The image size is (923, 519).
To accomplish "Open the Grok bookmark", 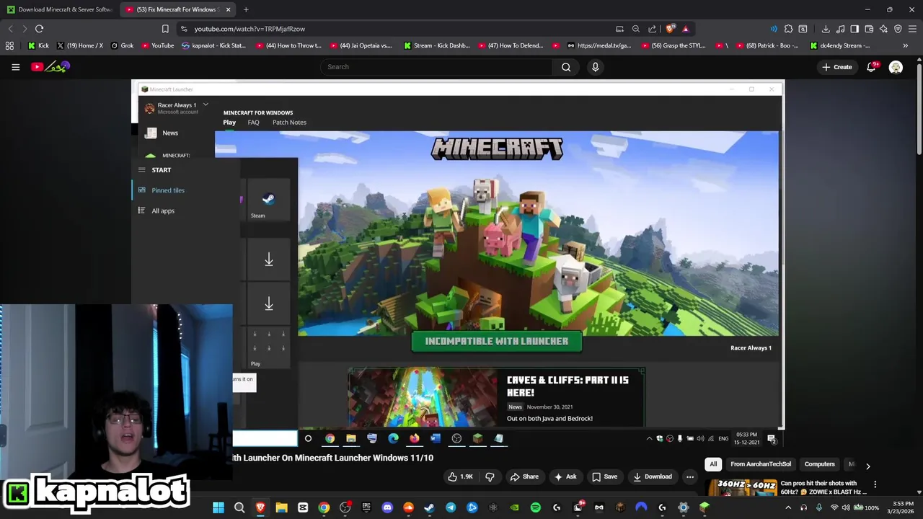I will pyautogui.click(x=122, y=45).
